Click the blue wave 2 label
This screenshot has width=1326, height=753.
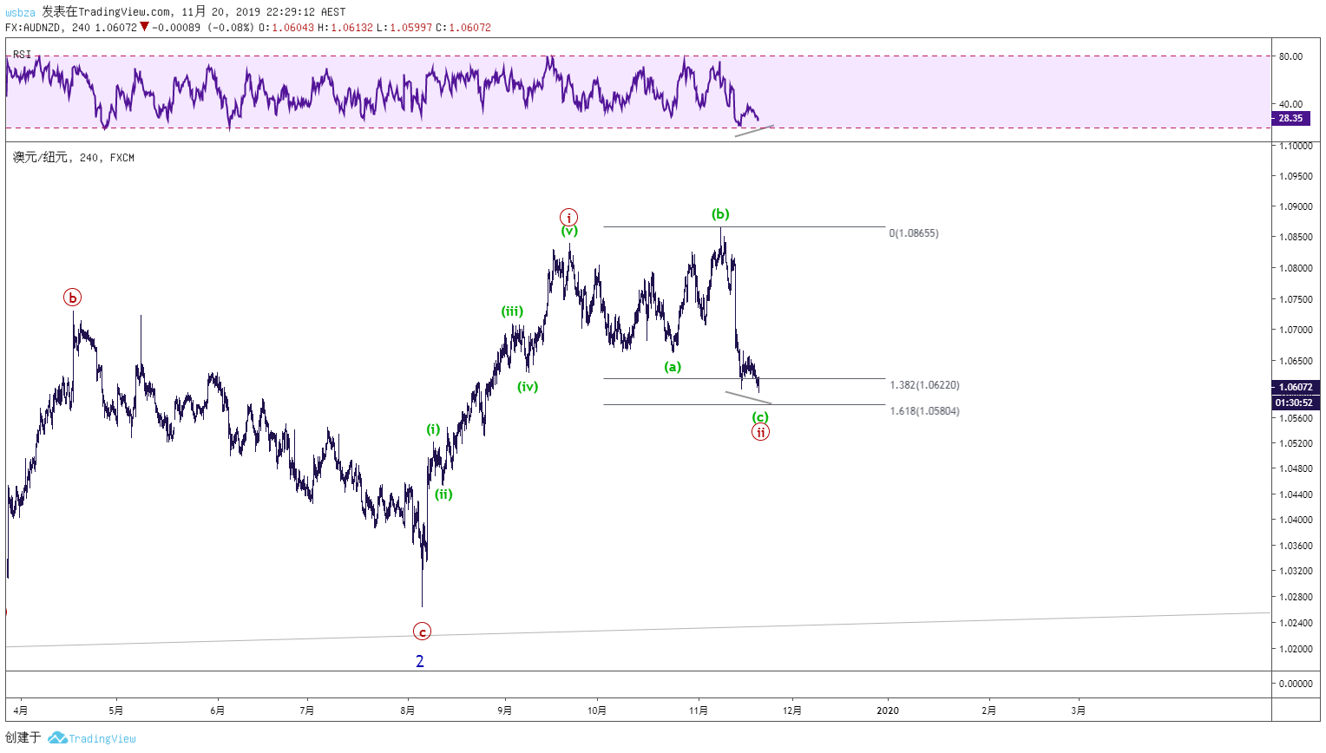point(420,662)
